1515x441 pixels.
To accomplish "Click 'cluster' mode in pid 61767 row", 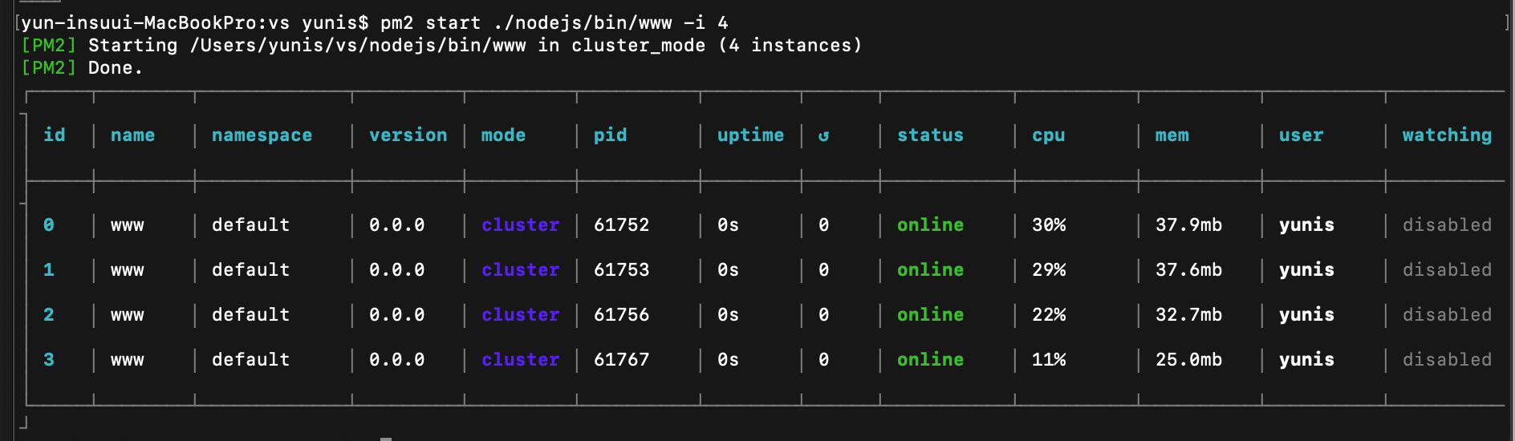I will (x=521, y=359).
